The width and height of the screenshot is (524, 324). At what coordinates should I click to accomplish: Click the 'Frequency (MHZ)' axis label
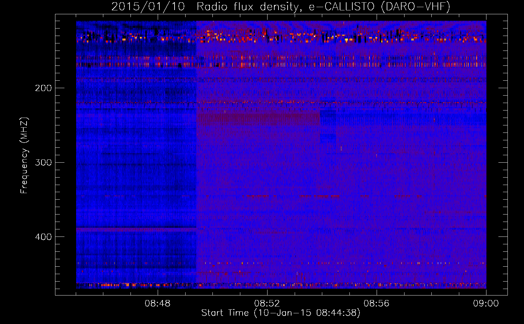pyautogui.click(x=24, y=156)
